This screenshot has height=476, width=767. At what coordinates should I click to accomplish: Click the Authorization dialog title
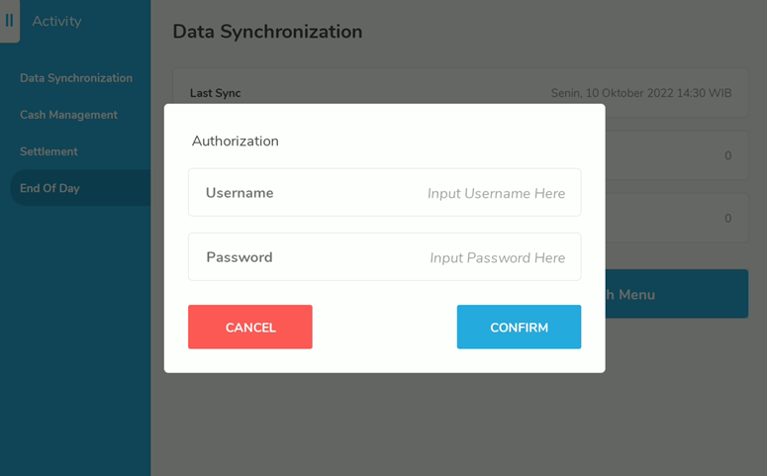236,141
